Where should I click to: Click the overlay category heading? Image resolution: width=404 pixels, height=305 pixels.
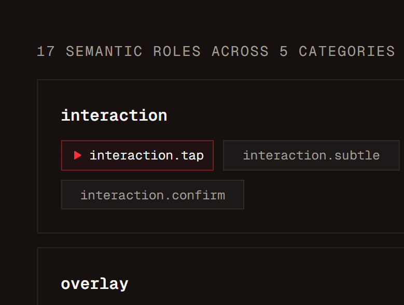94,284
